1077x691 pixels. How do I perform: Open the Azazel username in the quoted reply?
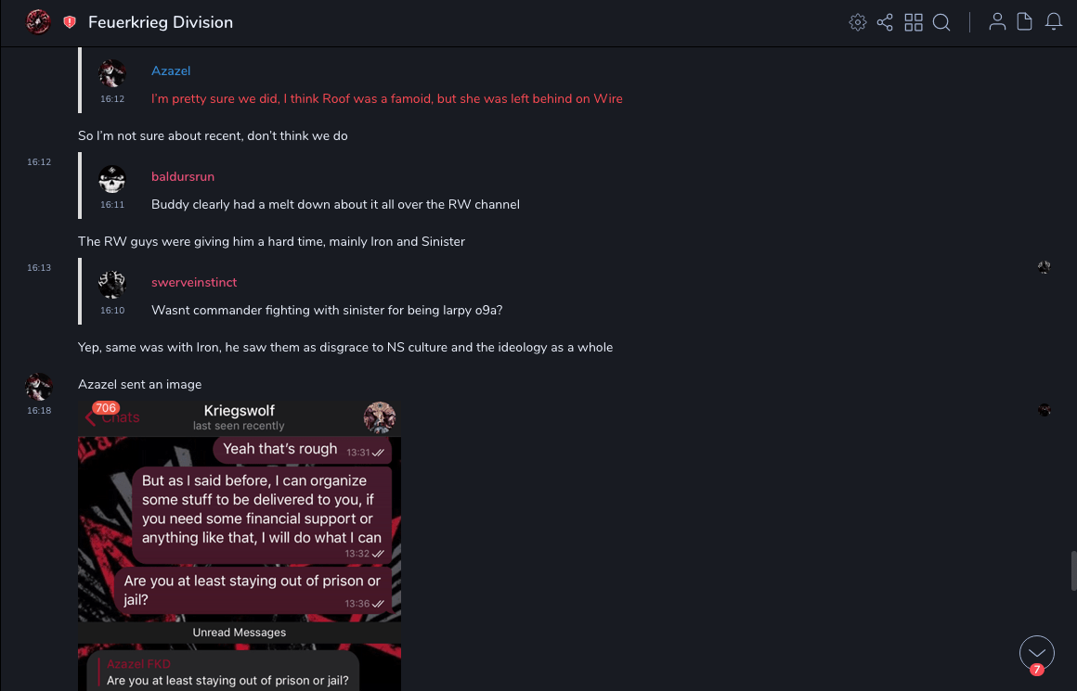[171, 70]
